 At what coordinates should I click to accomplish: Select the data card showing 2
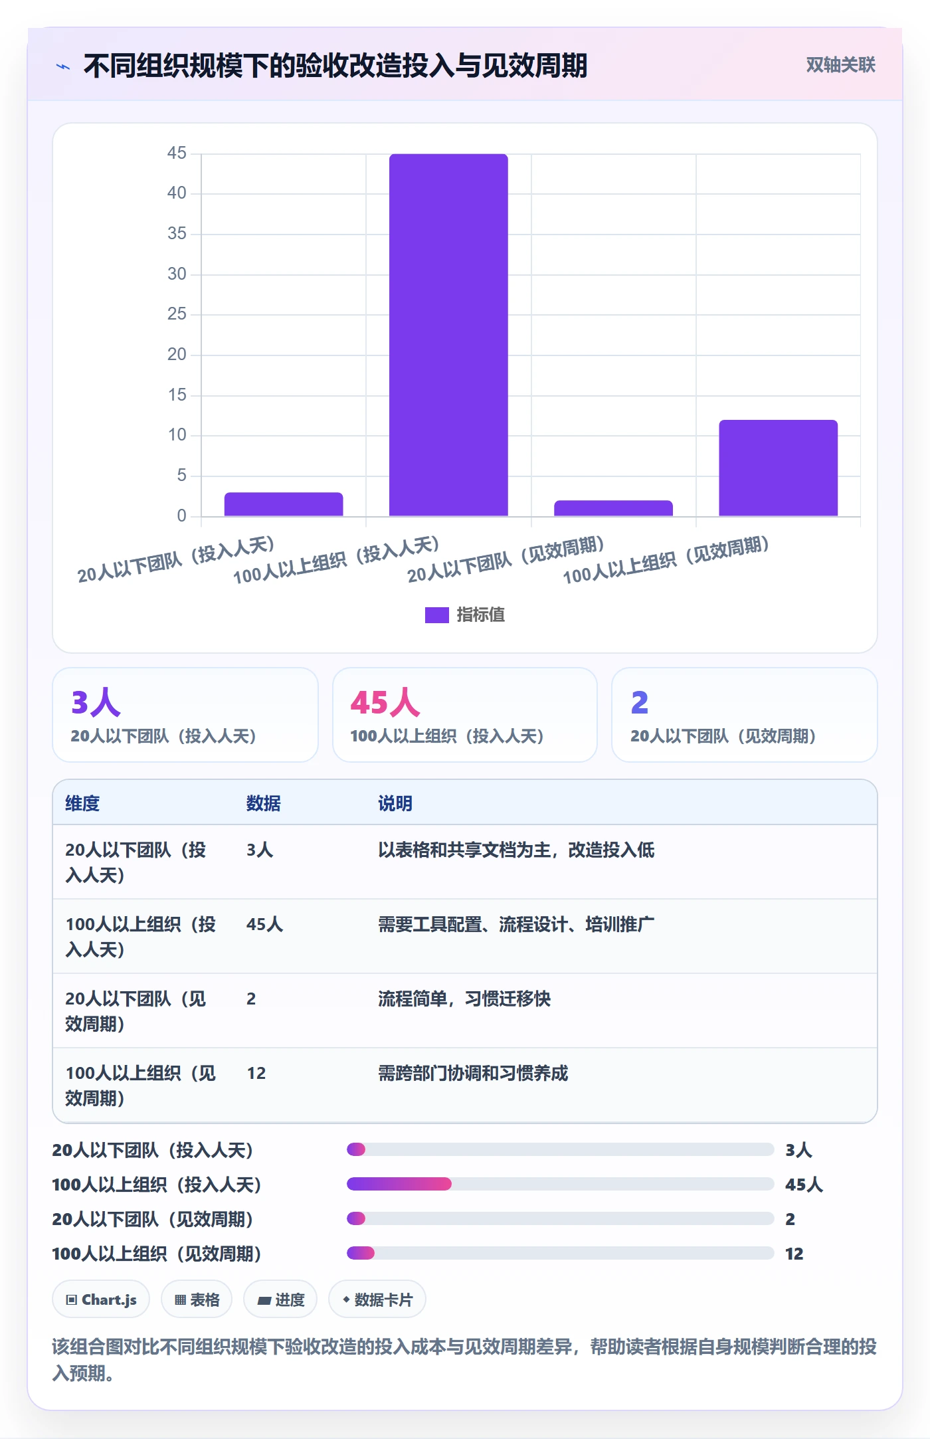(744, 715)
